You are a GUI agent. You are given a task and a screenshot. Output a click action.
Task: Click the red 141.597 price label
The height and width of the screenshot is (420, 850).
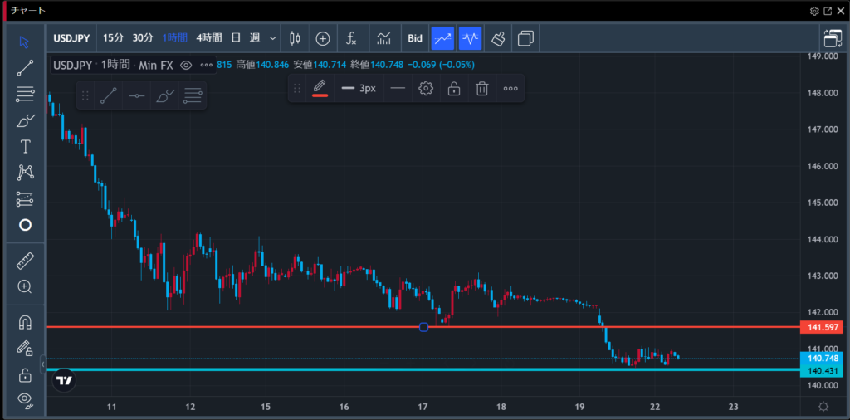(x=822, y=327)
